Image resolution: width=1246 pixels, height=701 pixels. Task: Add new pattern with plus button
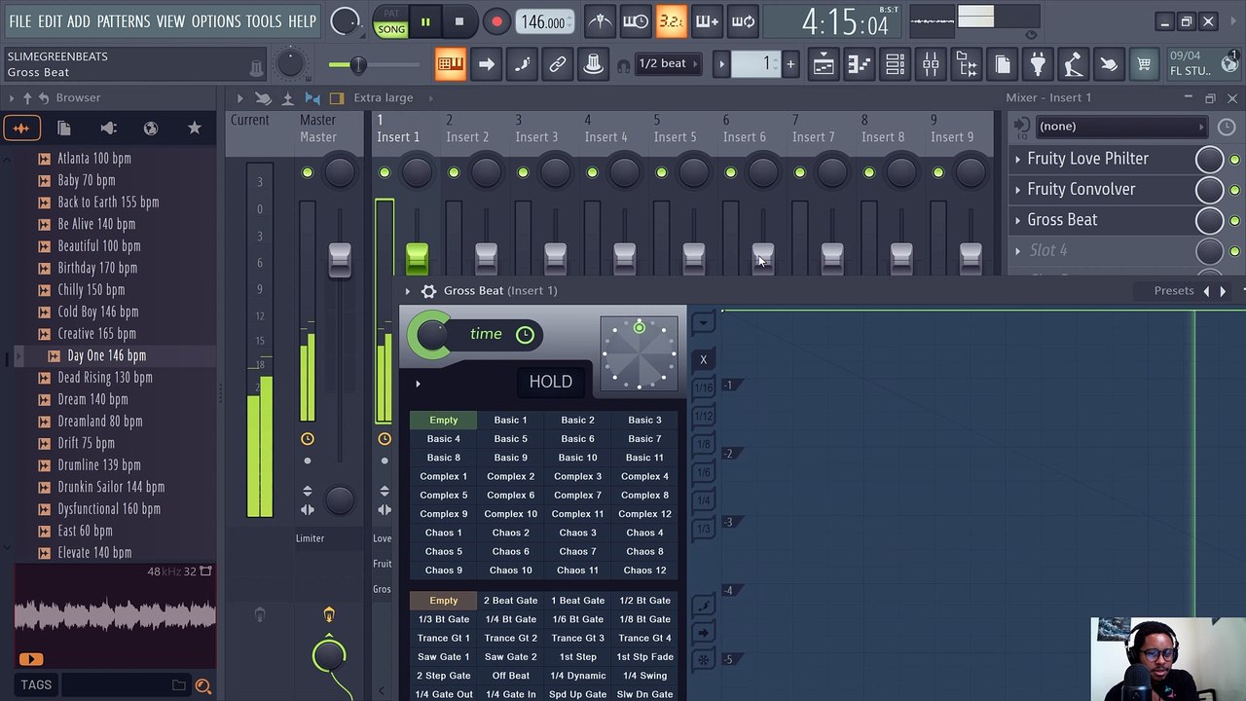point(790,64)
